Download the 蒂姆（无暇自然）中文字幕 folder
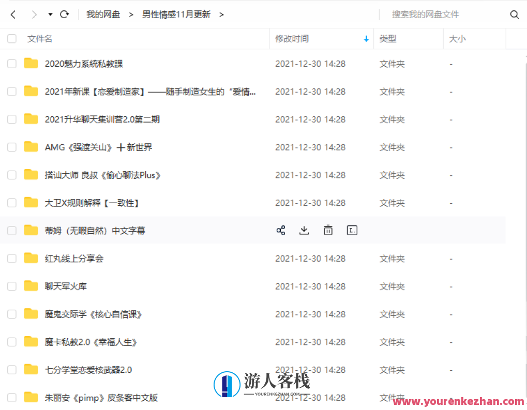Screen dimensions: 527x410 (304, 230)
